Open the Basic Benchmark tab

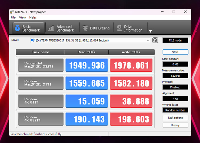(28, 28)
